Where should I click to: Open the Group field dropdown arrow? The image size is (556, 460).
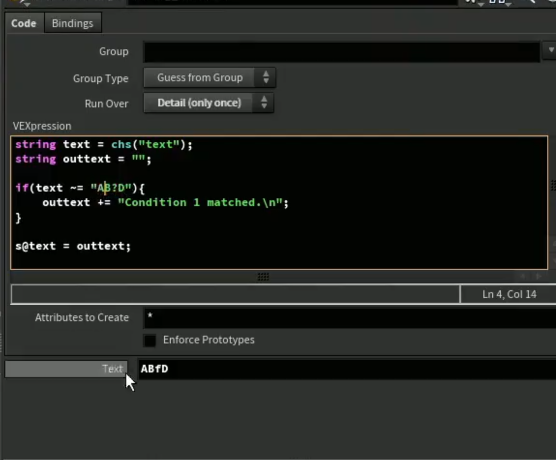point(550,51)
